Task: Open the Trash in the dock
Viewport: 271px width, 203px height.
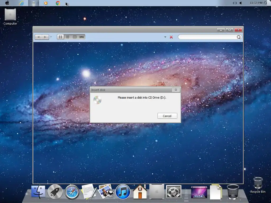Action: tap(233, 192)
